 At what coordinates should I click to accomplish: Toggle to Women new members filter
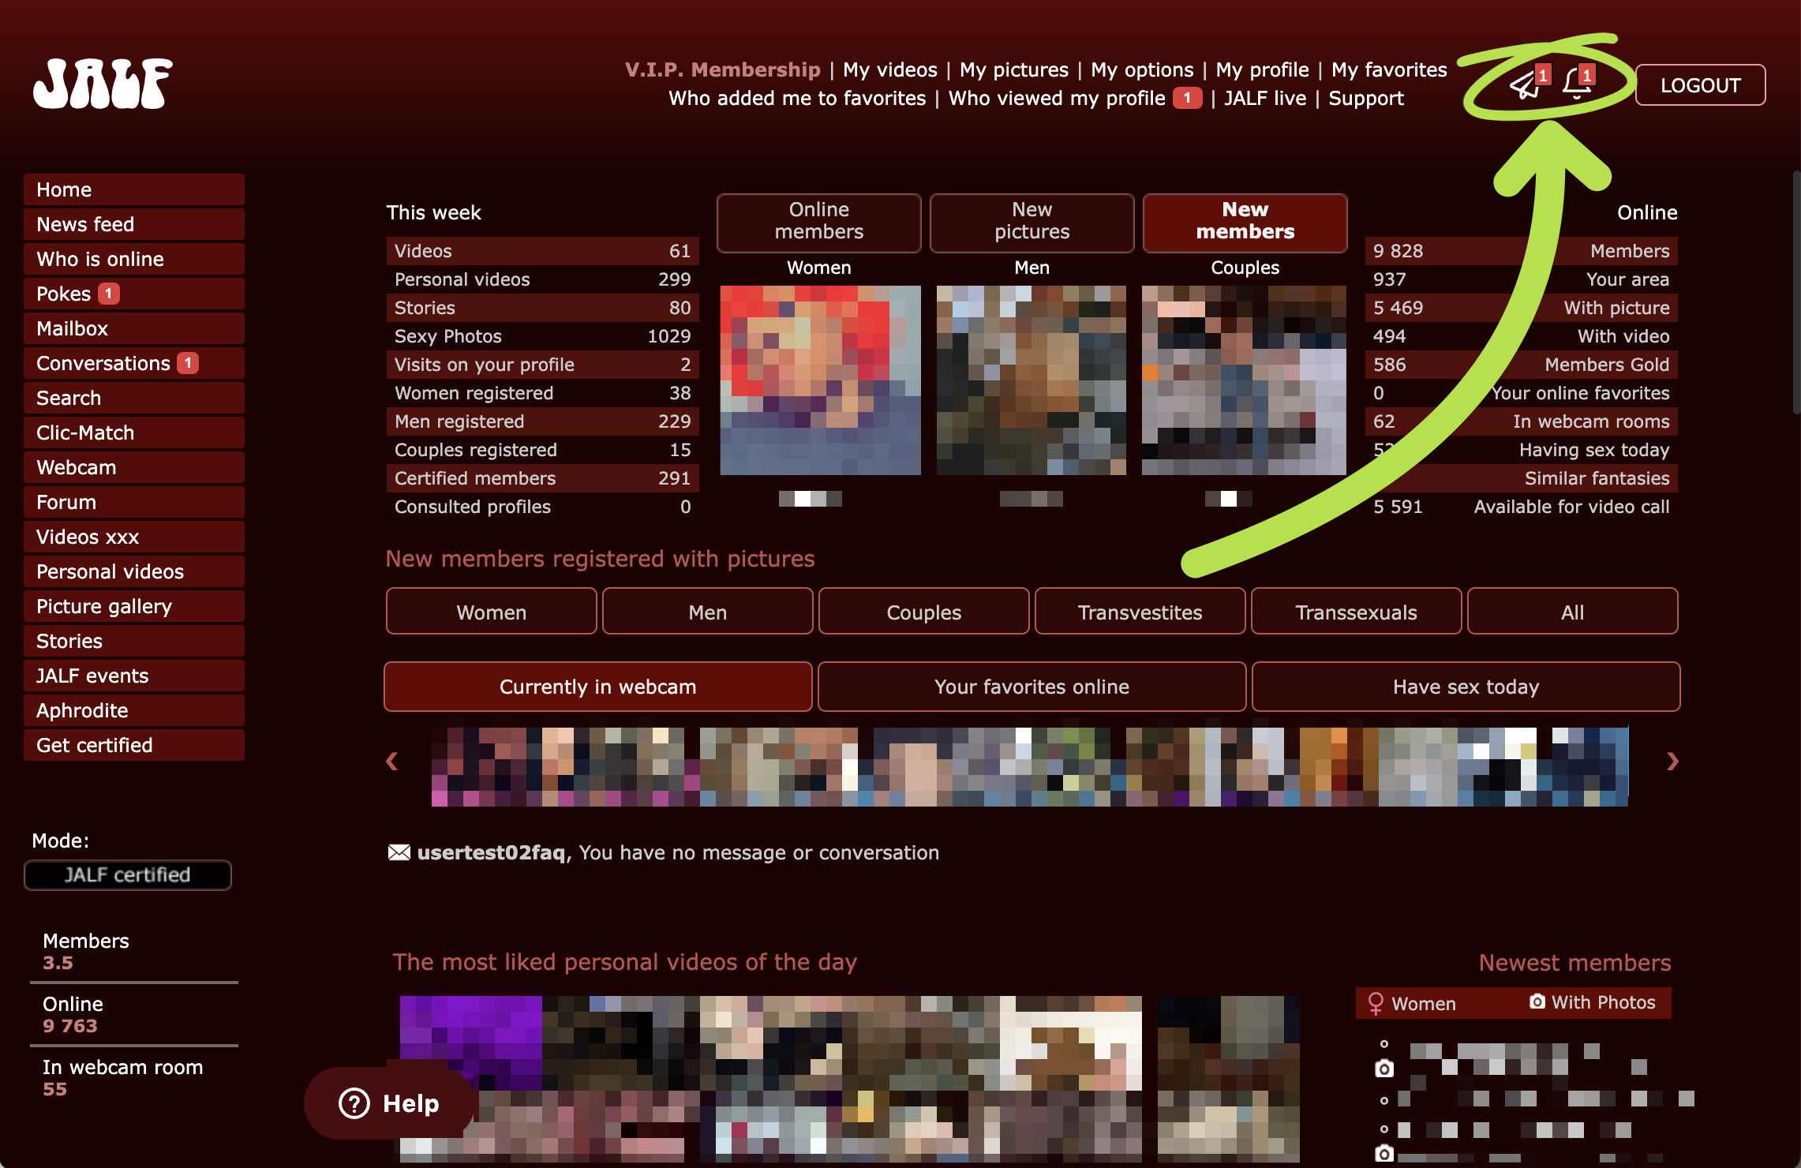(x=491, y=612)
